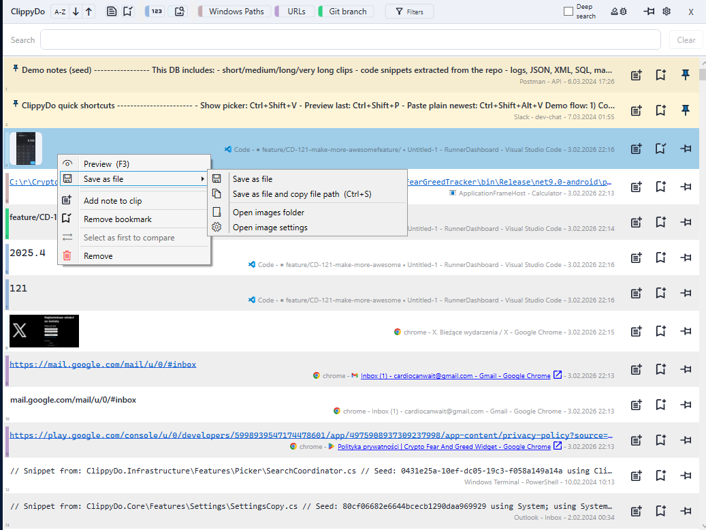Filter image clips using image icon
The height and width of the screenshot is (530, 706).
click(x=178, y=11)
